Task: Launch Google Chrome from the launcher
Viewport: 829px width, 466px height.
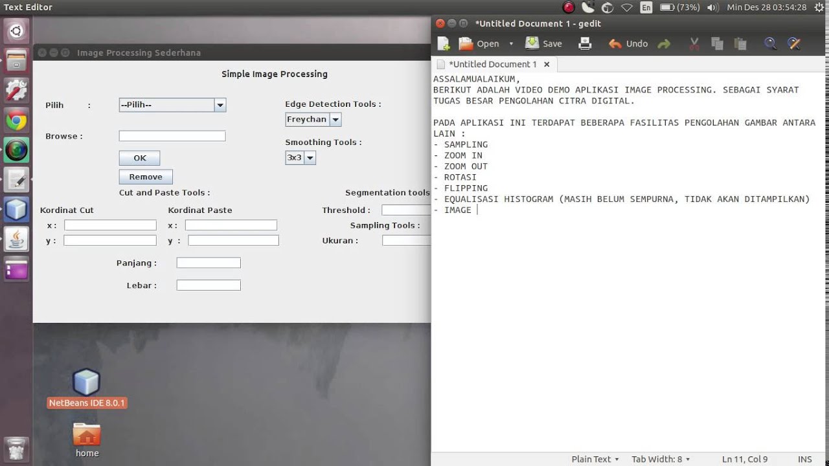Action: tap(16, 120)
